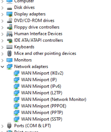Collapse the Network adapters category
The height and width of the screenshot is (132, 111).
[2, 67]
